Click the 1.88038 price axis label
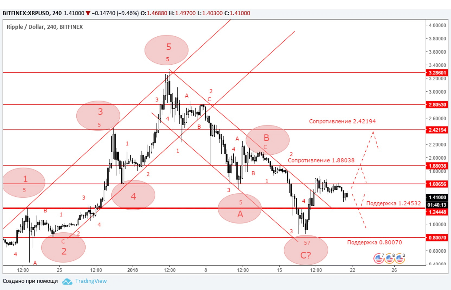This screenshot has width=451, height=290. 437,166
